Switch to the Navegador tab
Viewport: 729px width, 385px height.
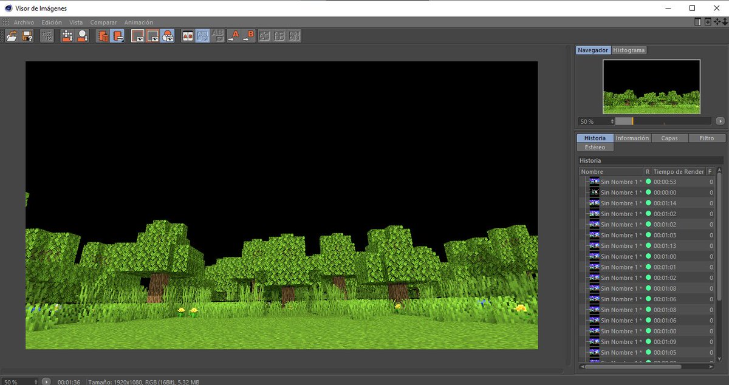pyautogui.click(x=593, y=50)
